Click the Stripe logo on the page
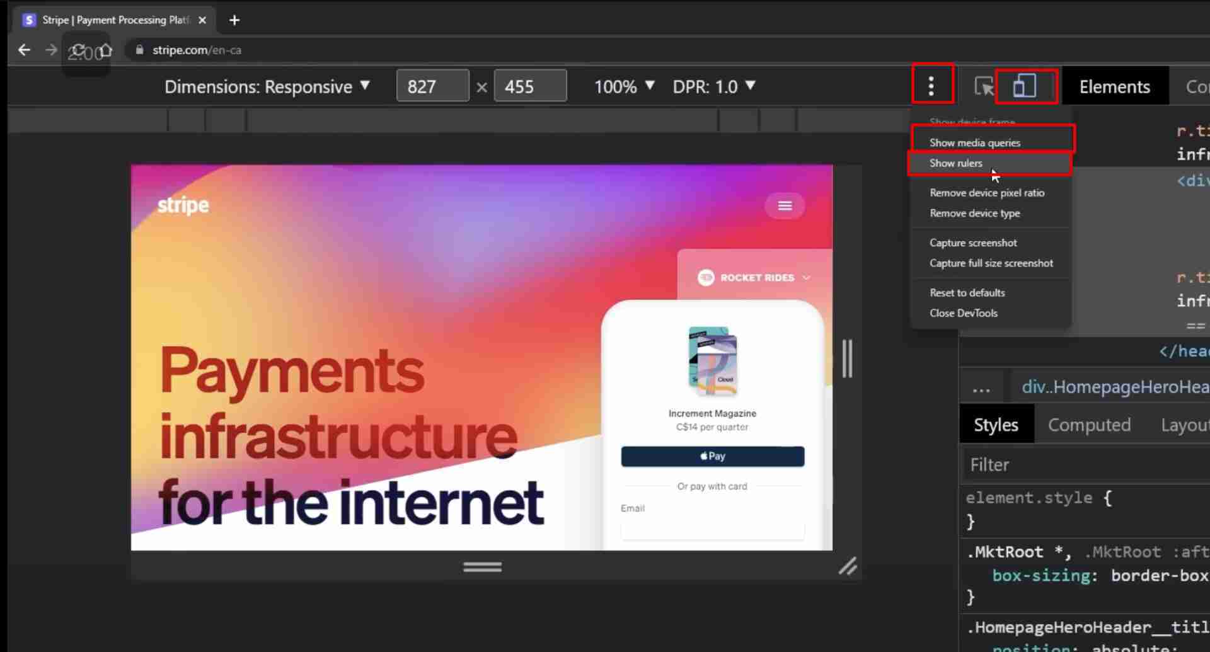 183,205
